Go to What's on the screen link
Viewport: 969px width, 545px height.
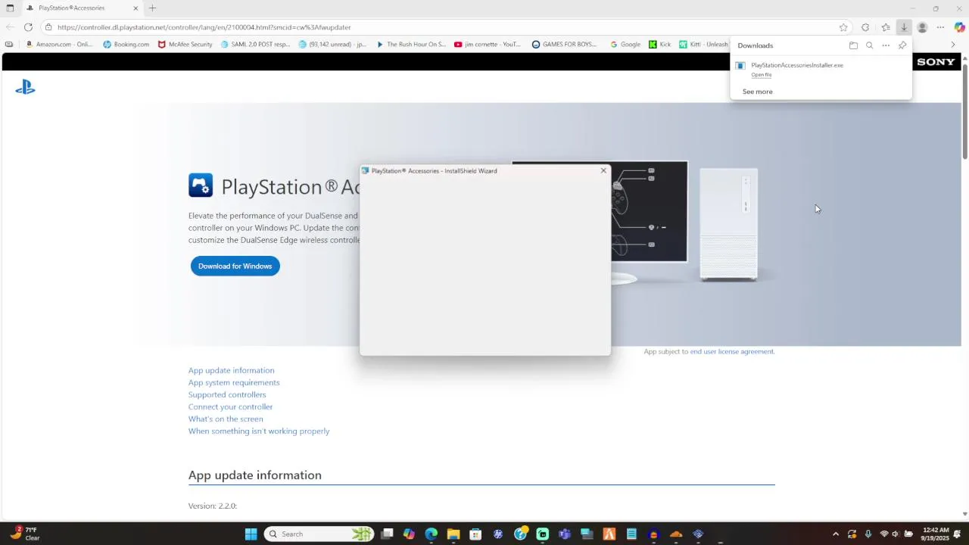pos(226,419)
